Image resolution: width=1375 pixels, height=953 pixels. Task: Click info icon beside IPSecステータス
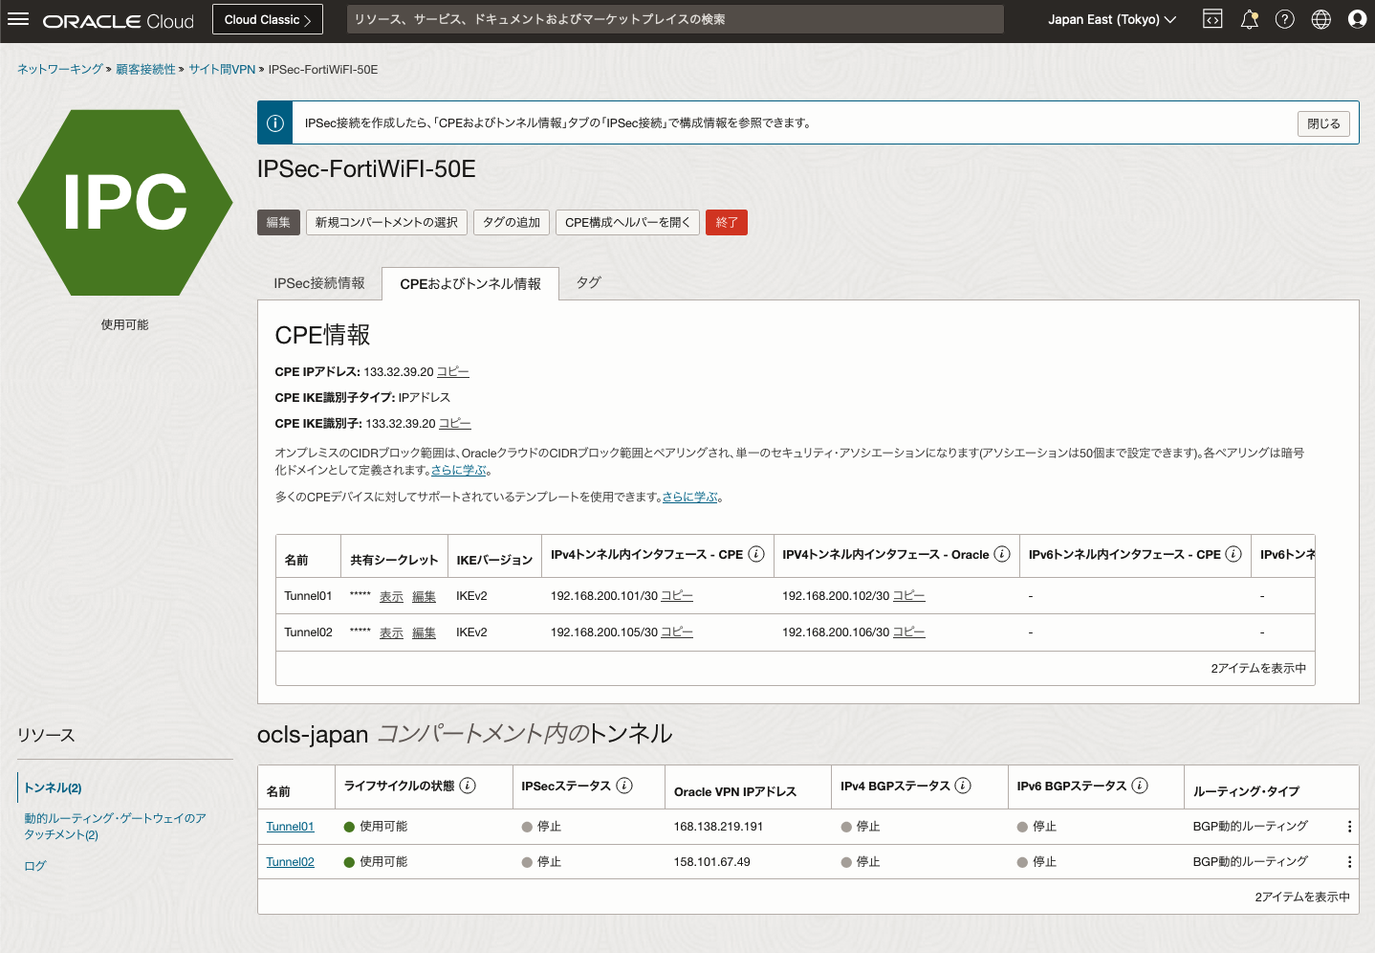click(624, 786)
